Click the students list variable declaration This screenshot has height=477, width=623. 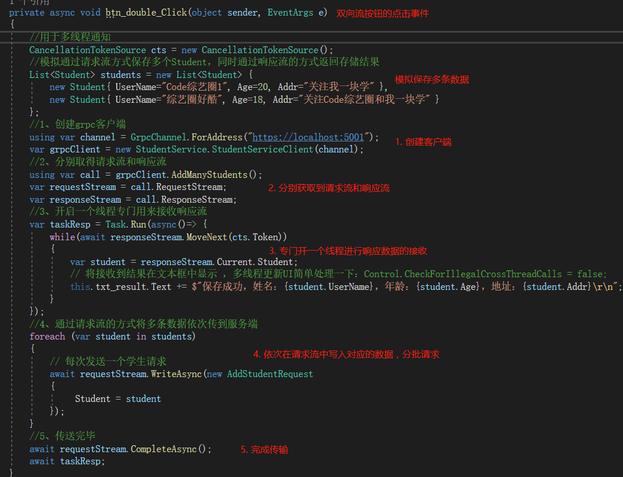click(121, 74)
